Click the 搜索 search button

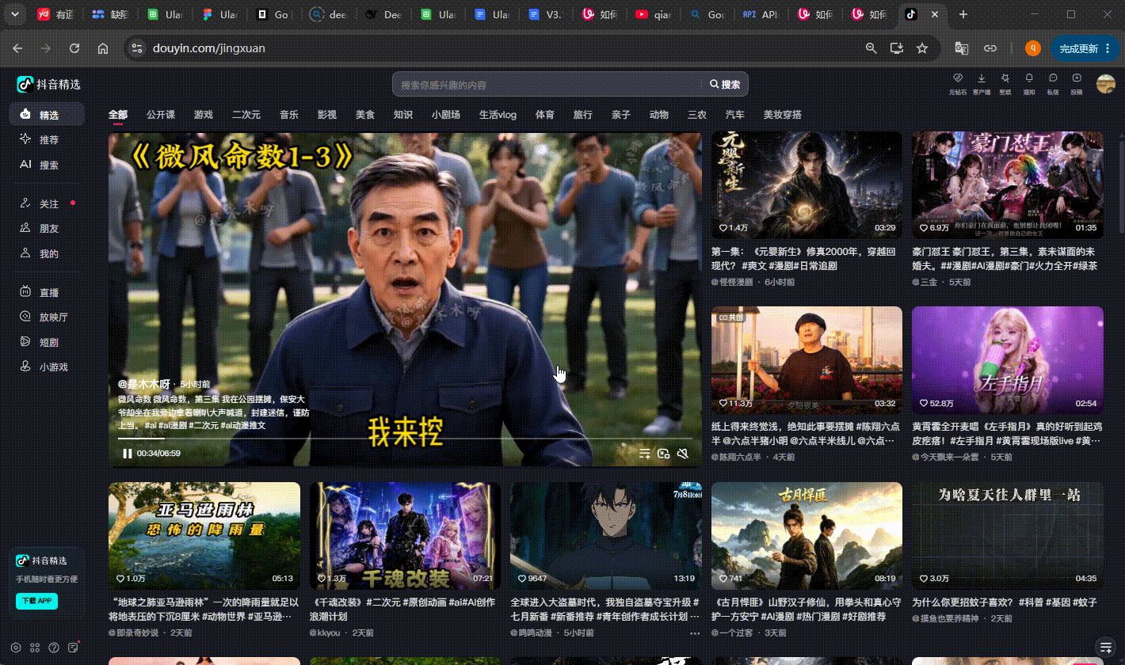[x=725, y=85]
